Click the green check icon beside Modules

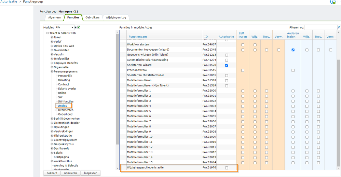[x=79, y=27]
